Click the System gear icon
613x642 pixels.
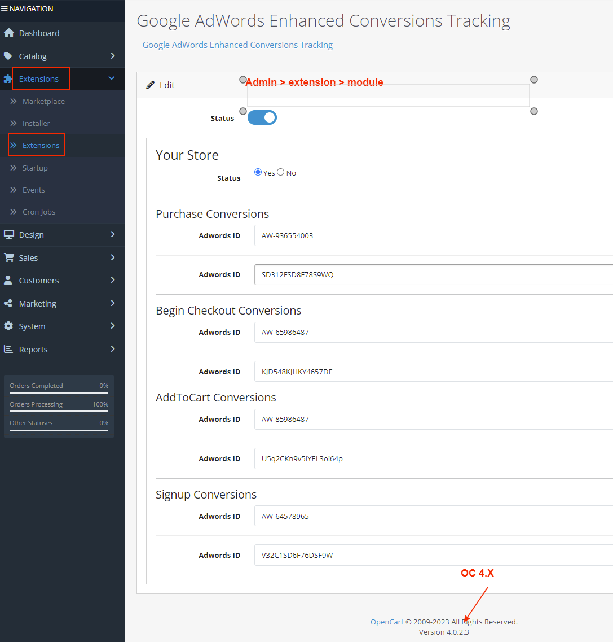tap(9, 326)
